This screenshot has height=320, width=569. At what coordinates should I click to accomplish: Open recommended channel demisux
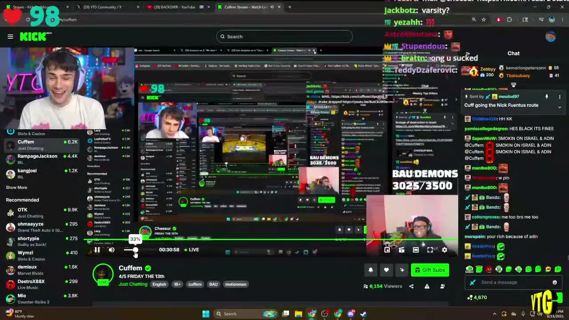tap(42, 270)
